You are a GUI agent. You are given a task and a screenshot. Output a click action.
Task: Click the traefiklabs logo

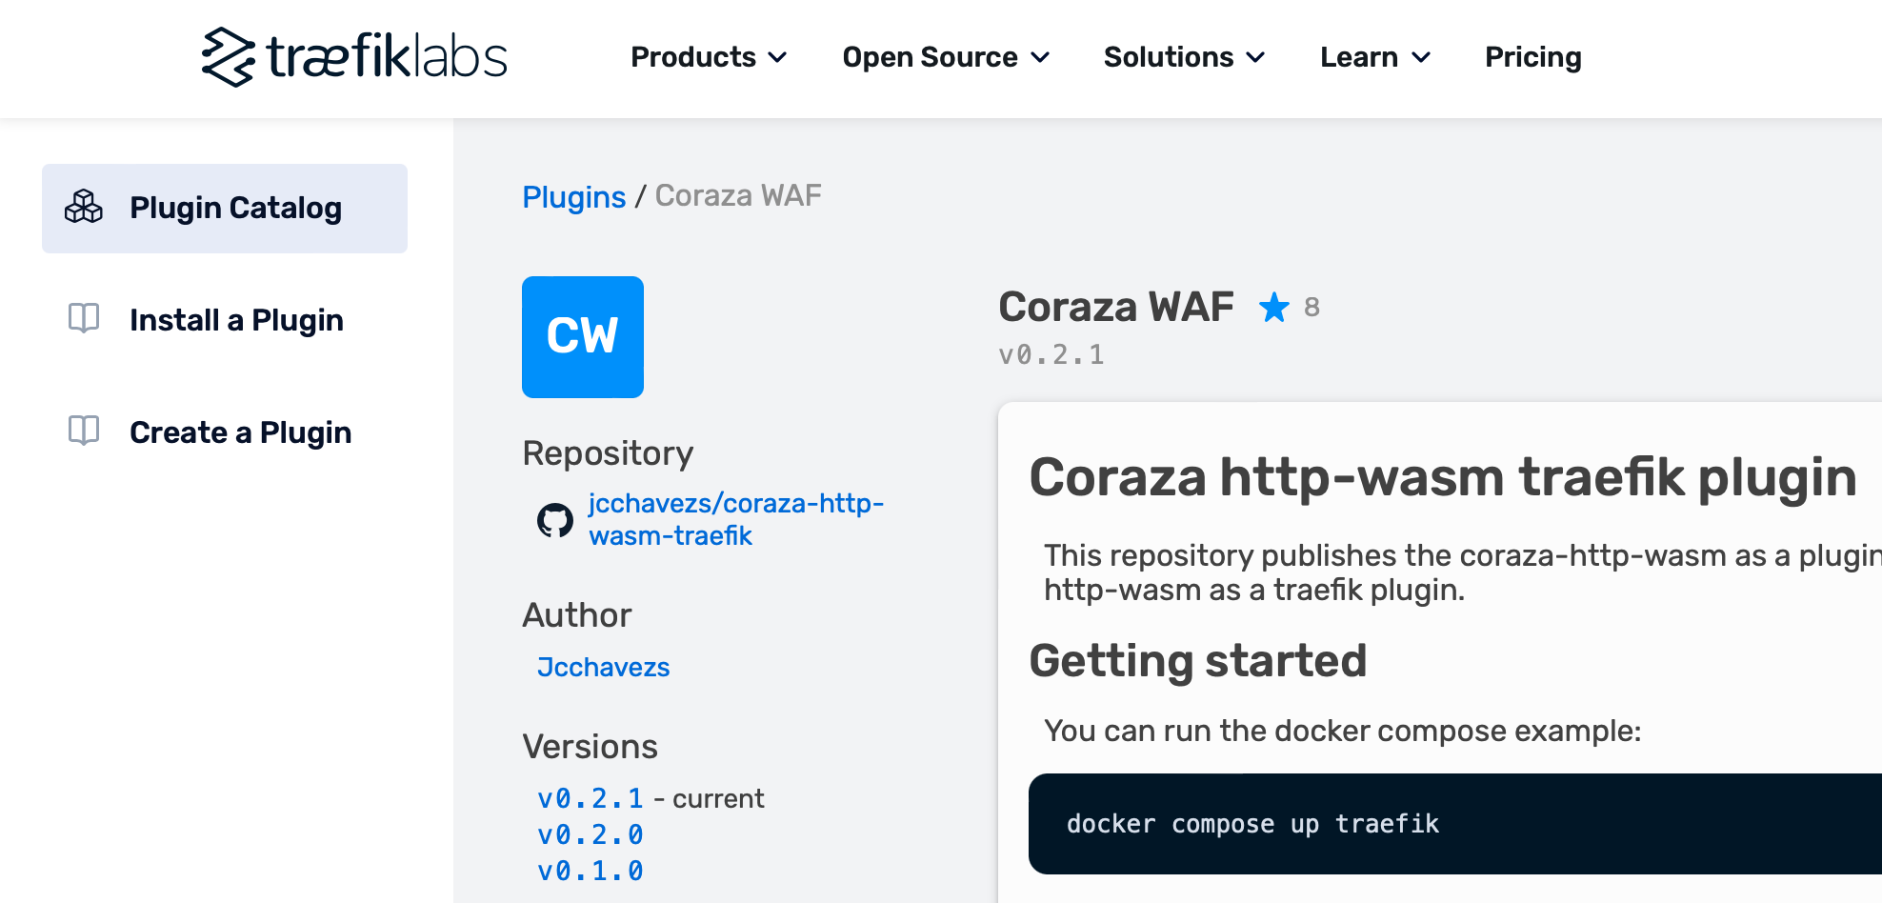point(353,57)
